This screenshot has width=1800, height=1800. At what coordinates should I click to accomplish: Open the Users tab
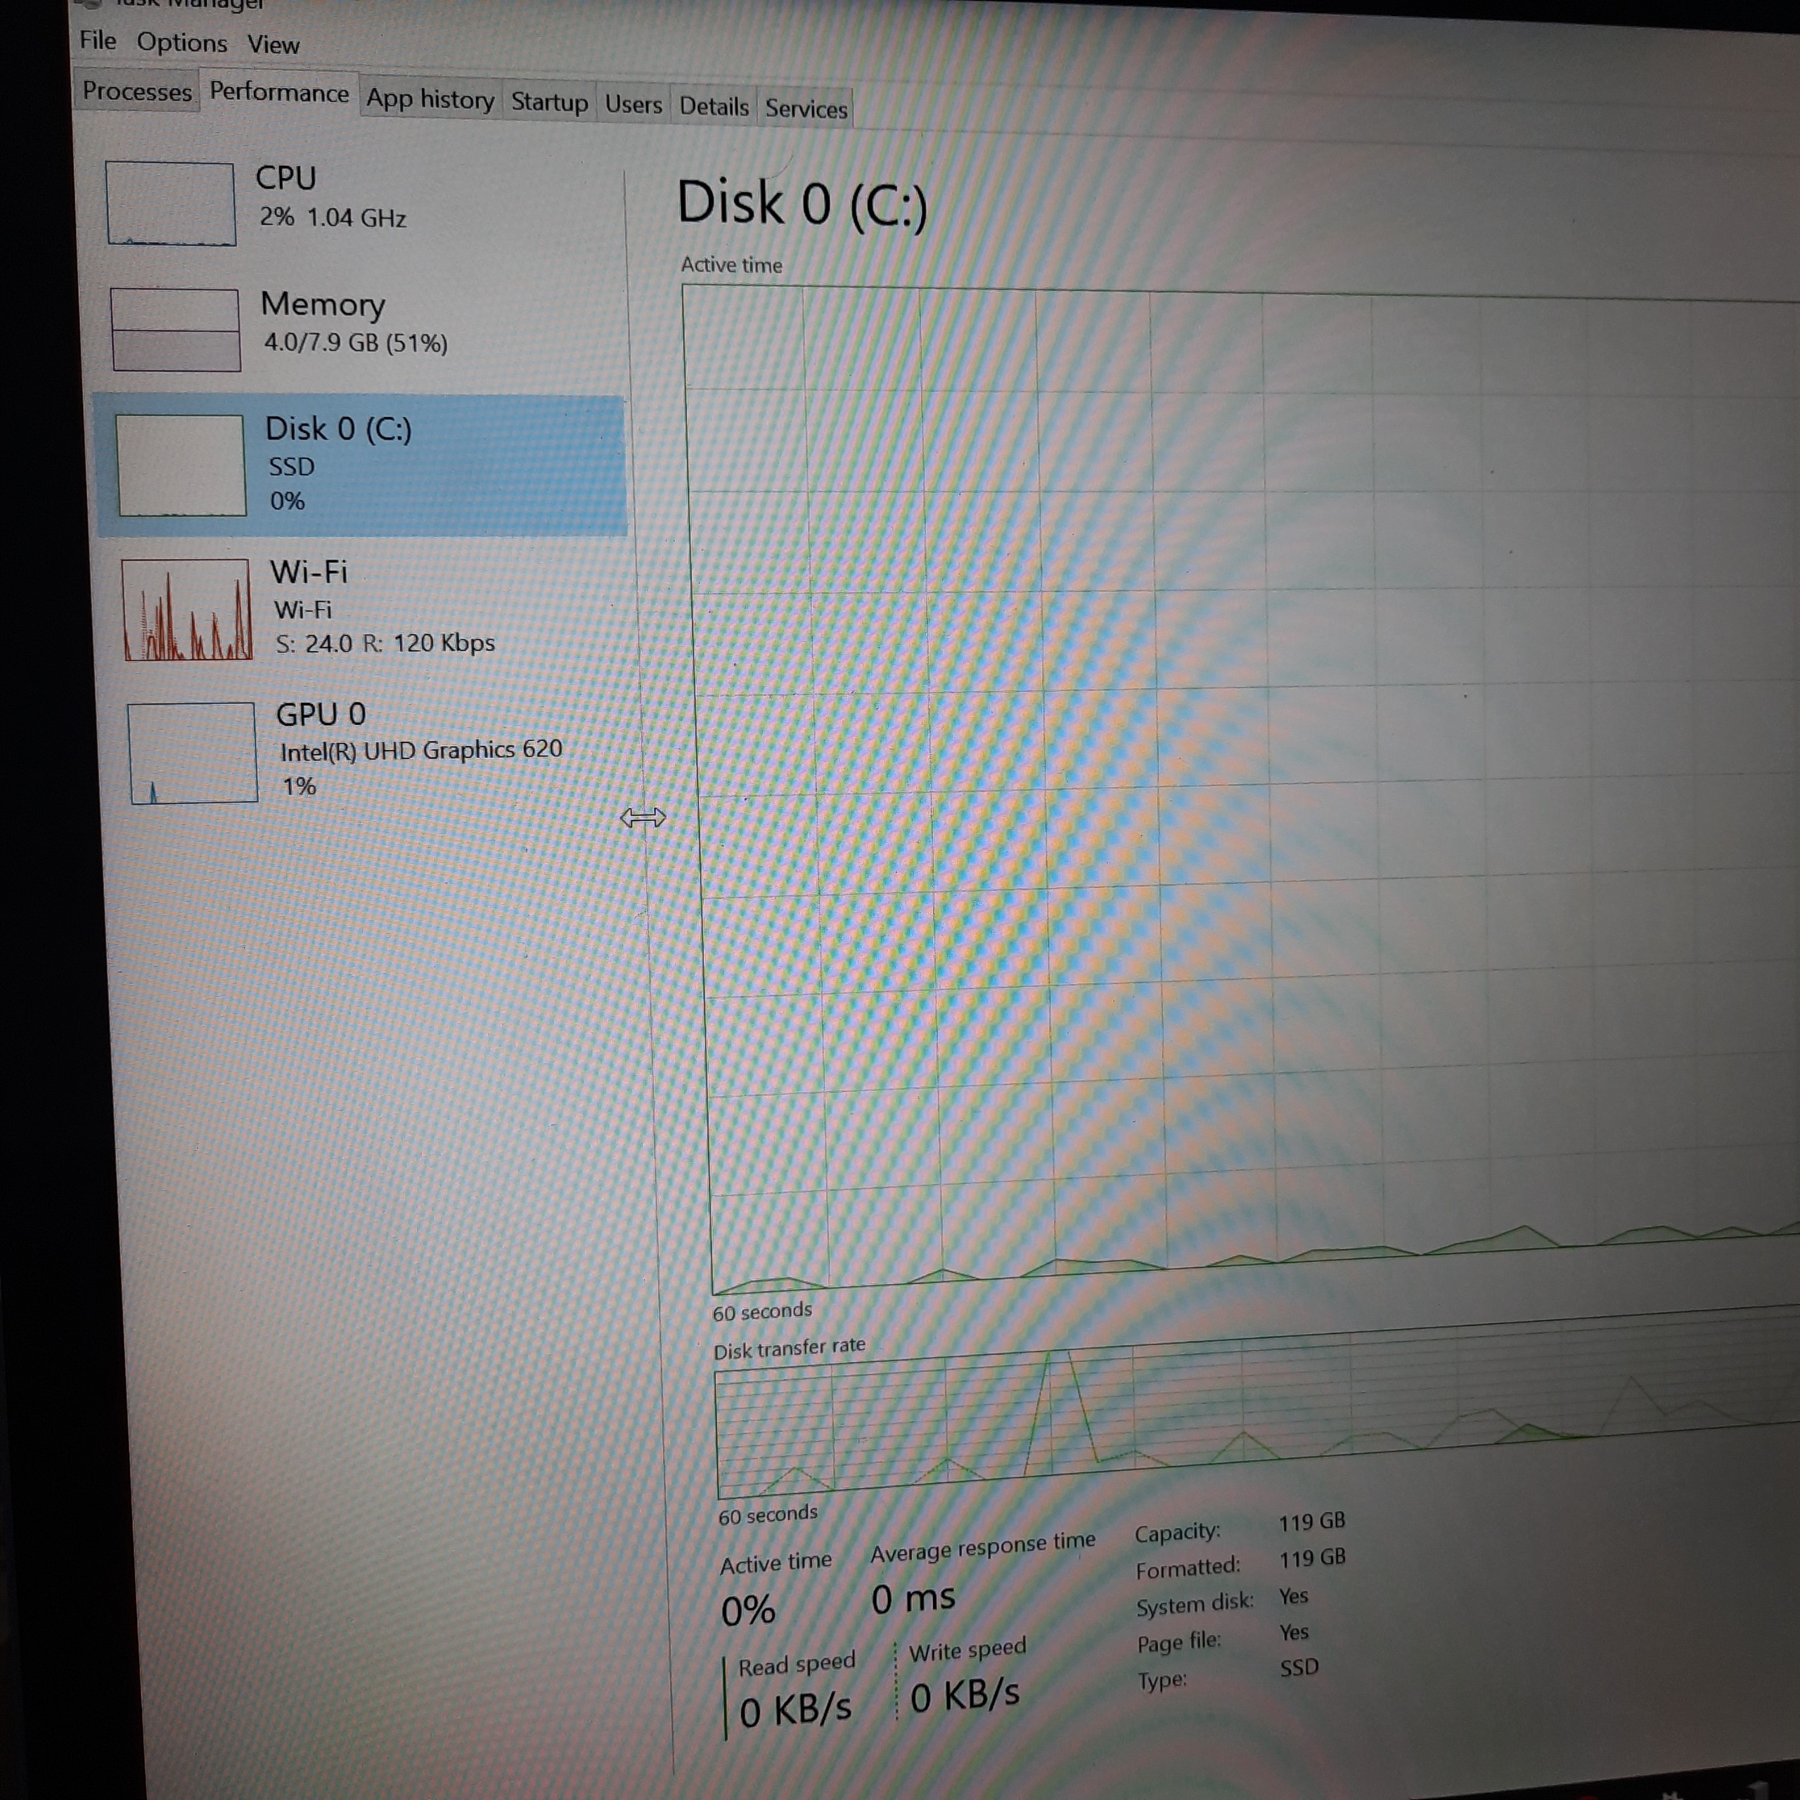point(633,104)
